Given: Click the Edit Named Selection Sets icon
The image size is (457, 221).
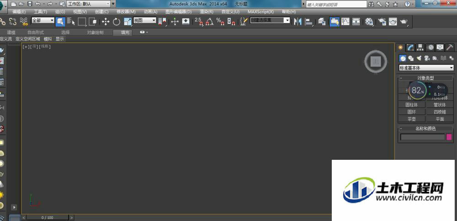Looking at the screenshot, I should (244, 21).
